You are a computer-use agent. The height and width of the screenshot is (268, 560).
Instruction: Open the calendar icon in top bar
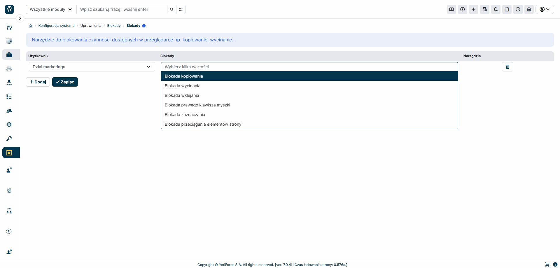[x=507, y=9]
